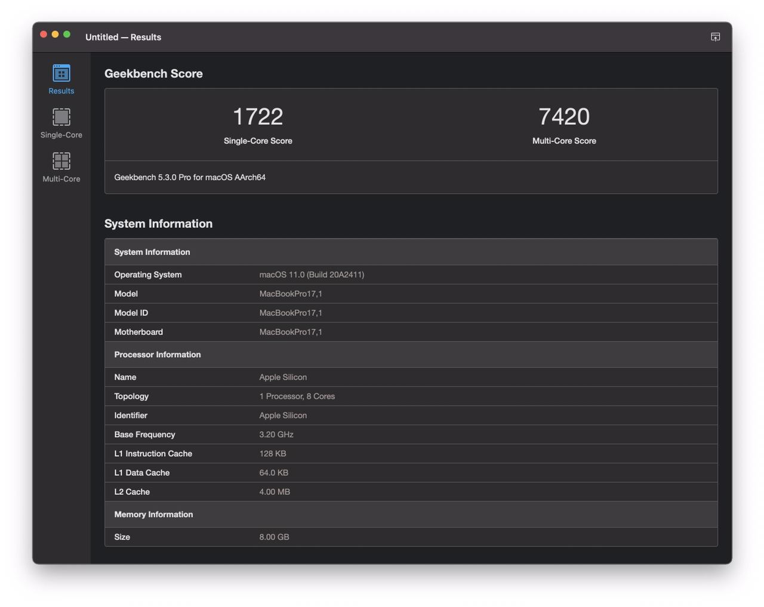Click the Topology value 1 Processor, 8 Cores
Viewport: 764px width, 607px height.
point(297,396)
